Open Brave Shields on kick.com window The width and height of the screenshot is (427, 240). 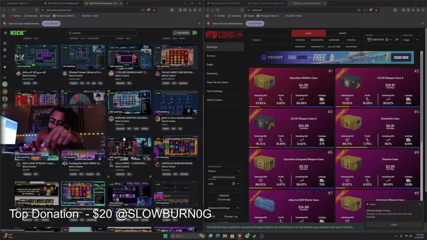coord(149,10)
